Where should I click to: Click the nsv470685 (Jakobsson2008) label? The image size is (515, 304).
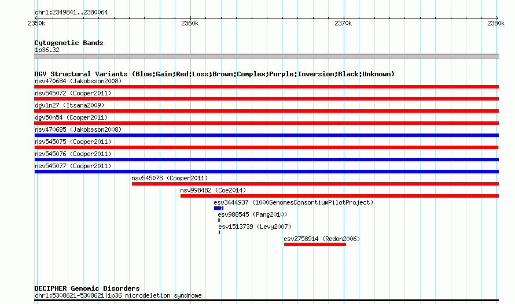[x=78, y=129]
